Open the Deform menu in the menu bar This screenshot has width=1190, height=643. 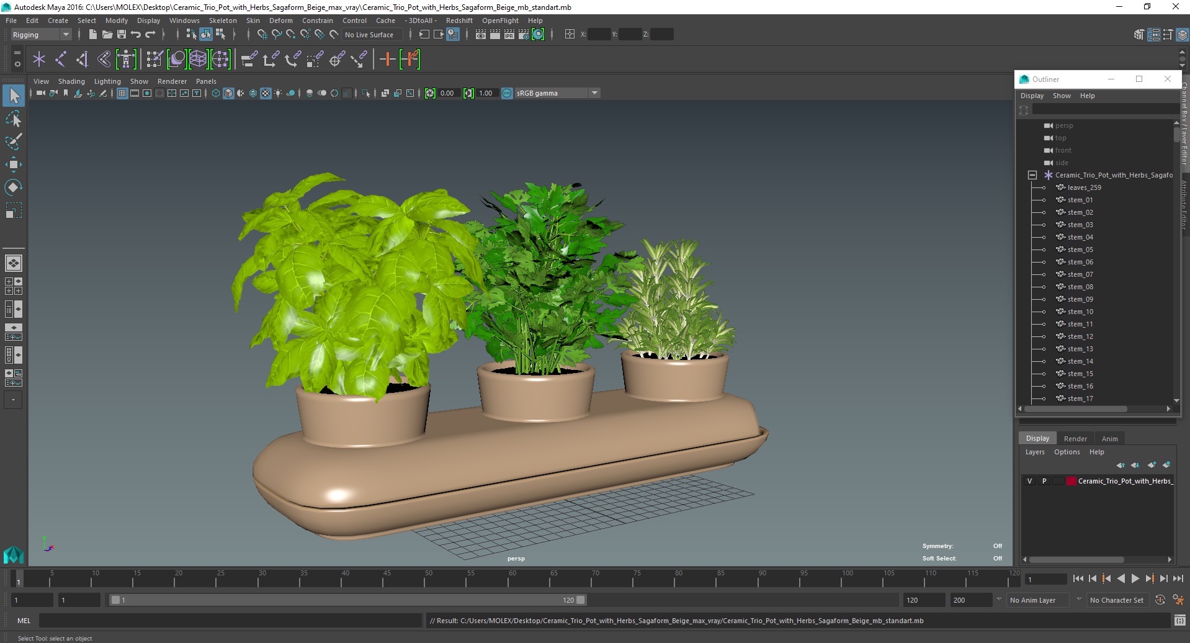point(280,20)
